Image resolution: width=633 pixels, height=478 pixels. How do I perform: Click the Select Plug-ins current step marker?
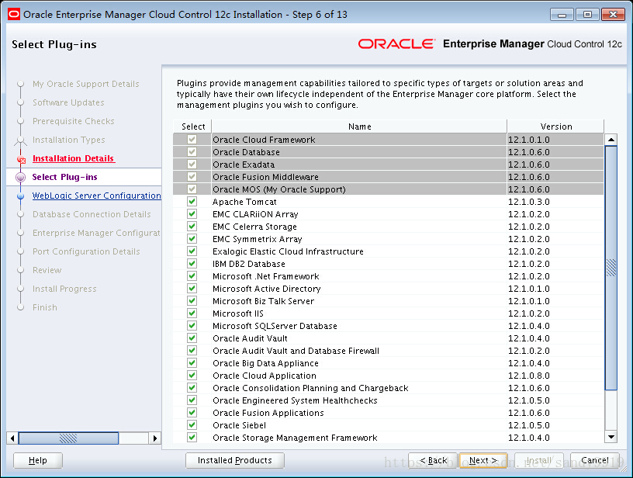21,177
